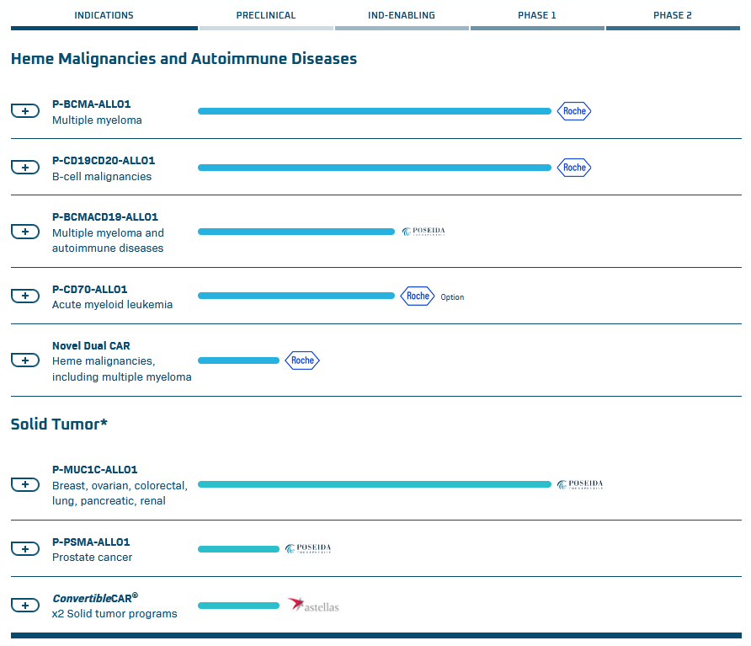Select the Indications column header

104,15
